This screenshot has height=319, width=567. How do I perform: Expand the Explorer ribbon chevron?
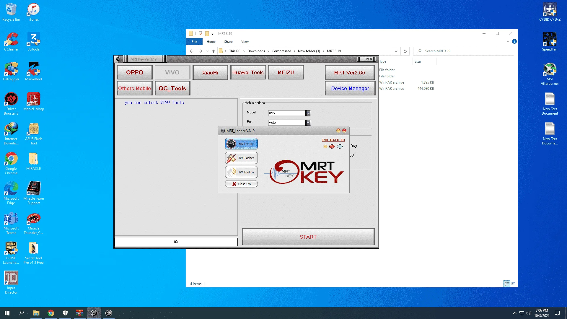508,42
